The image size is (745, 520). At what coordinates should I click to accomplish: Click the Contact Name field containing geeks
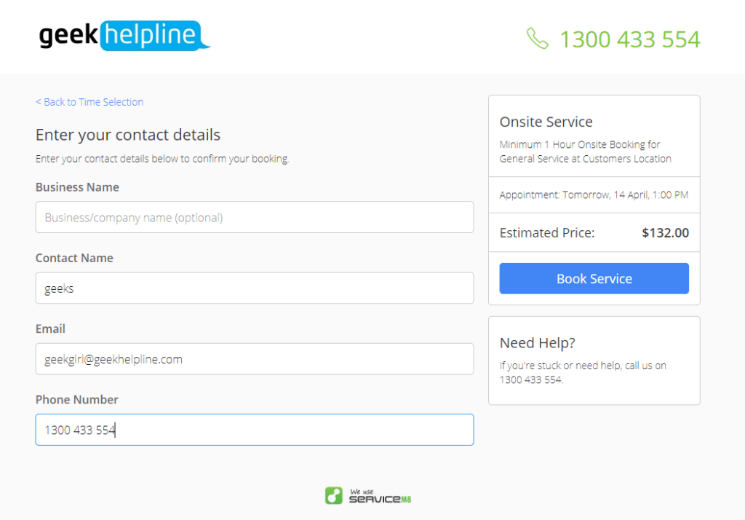[x=255, y=288]
